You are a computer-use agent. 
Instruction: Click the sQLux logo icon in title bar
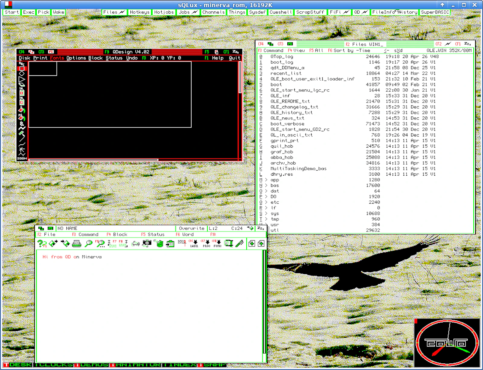pyautogui.click(x=8, y=5)
